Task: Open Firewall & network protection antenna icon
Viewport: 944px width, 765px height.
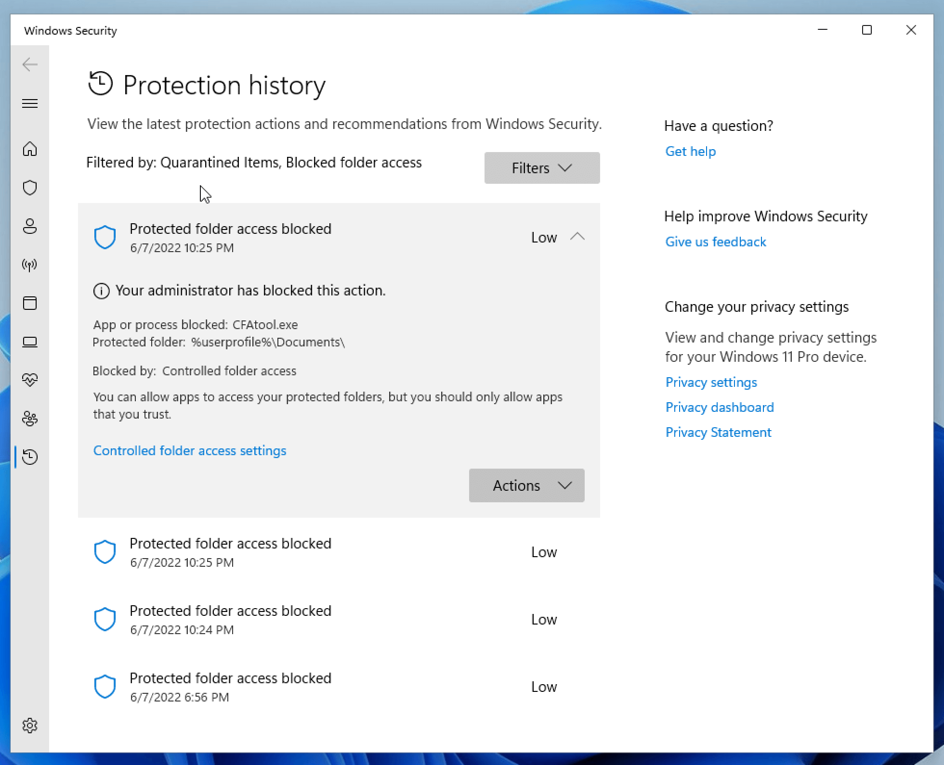Action: point(30,265)
